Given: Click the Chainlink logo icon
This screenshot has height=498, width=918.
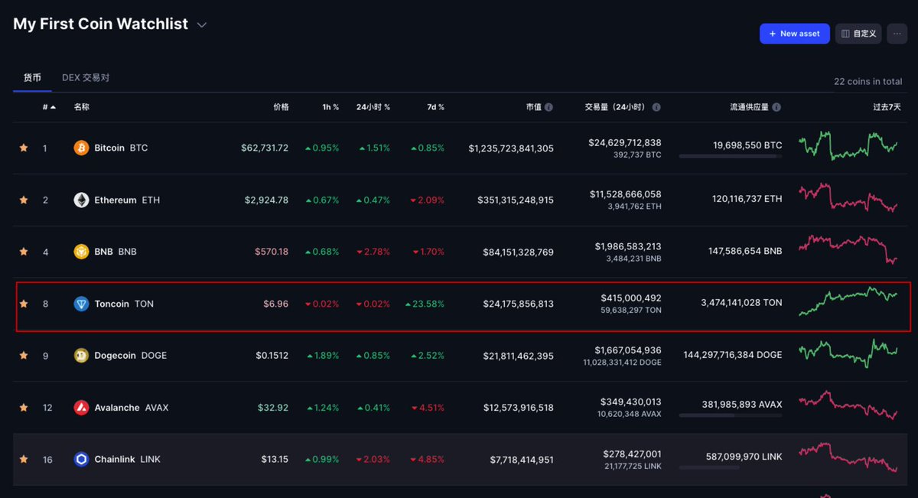Looking at the screenshot, I should (81, 459).
